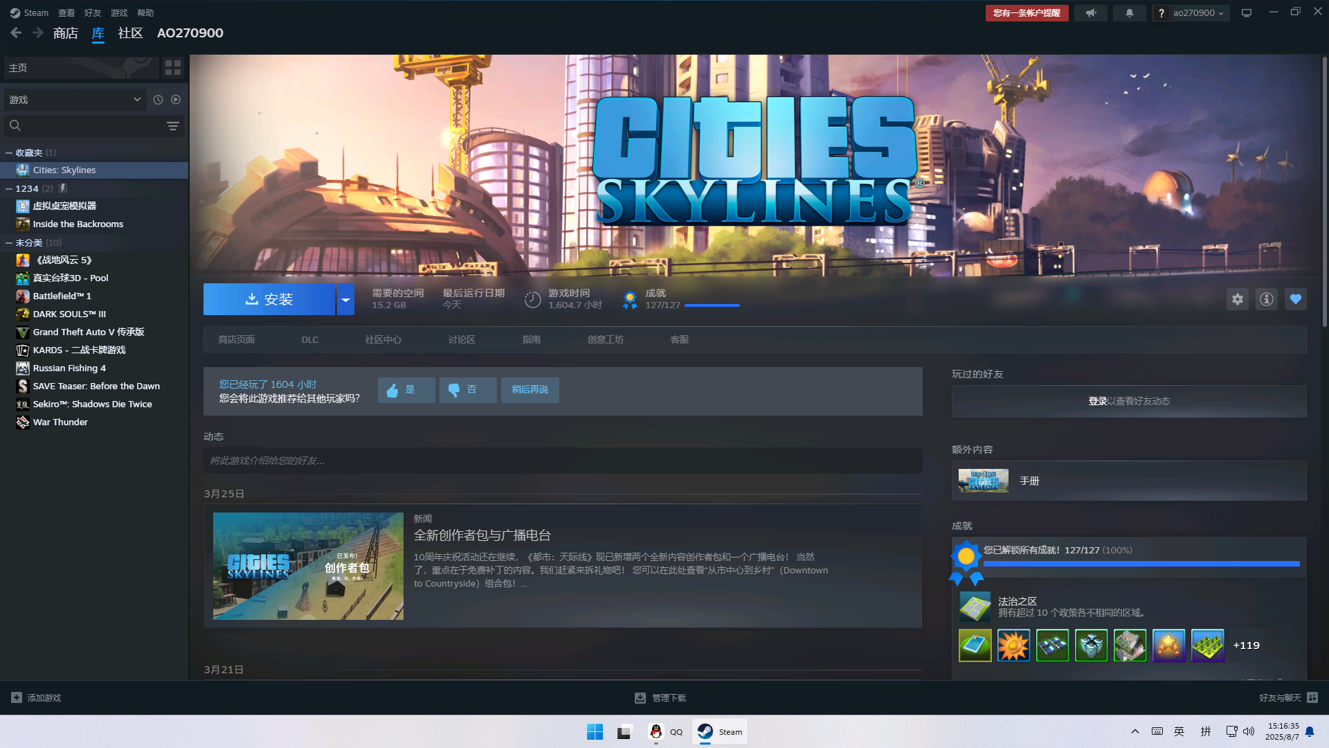The width and height of the screenshot is (1329, 748).
Task: Go to the 社区 tab
Action: point(130,33)
